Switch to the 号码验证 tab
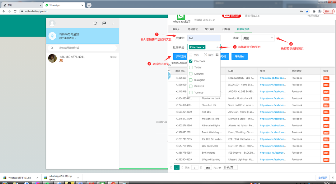The width and height of the screenshot is (336, 184). pyautogui.click(x=193, y=29)
